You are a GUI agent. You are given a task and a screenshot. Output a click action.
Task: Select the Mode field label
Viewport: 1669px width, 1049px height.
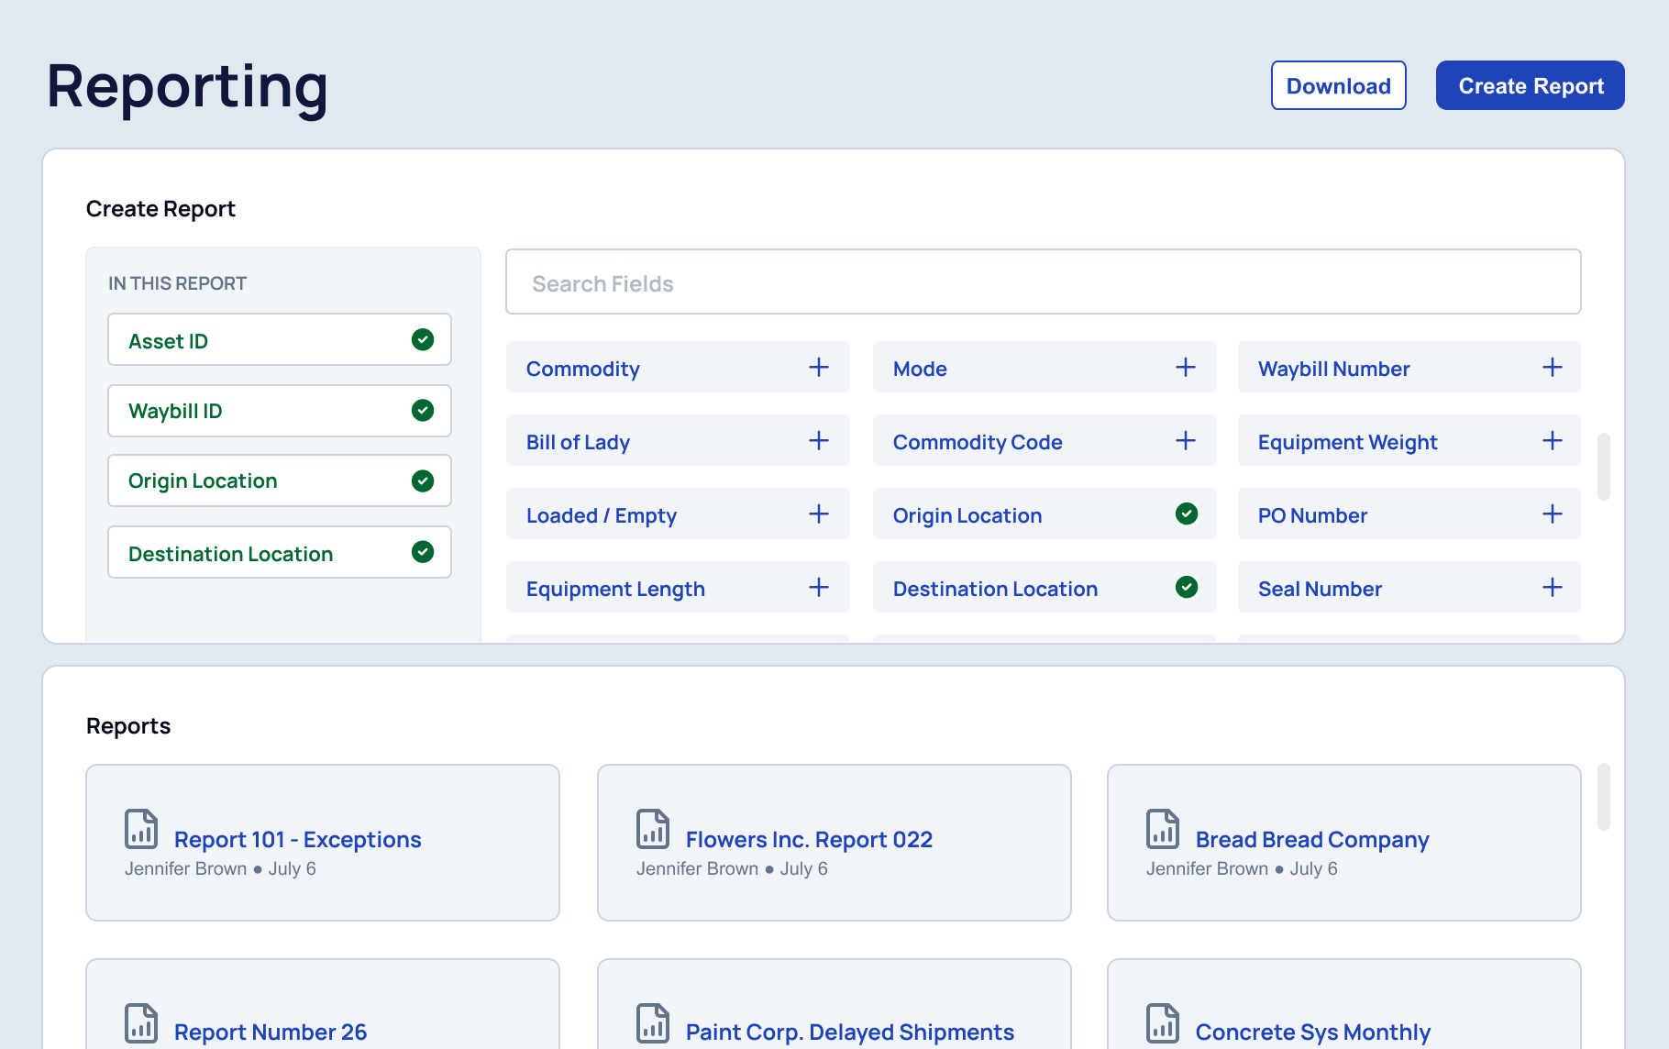tap(920, 369)
